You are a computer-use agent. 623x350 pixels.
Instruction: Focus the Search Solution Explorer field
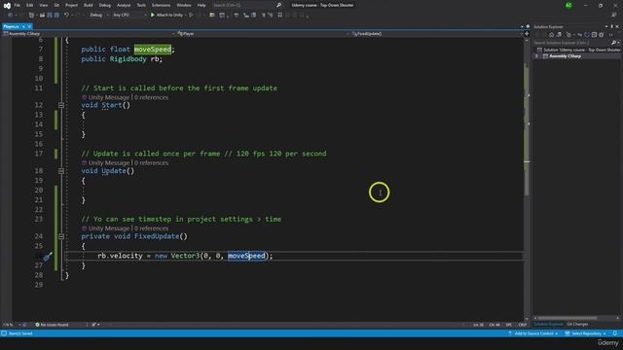571,43
